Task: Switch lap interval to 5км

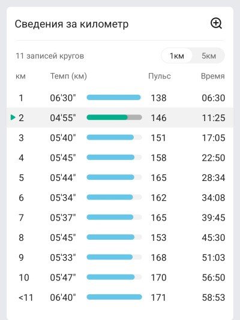Action: coord(209,56)
